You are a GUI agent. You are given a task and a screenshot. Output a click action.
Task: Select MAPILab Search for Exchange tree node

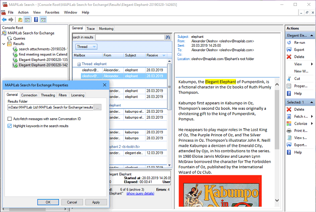point(31,33)
